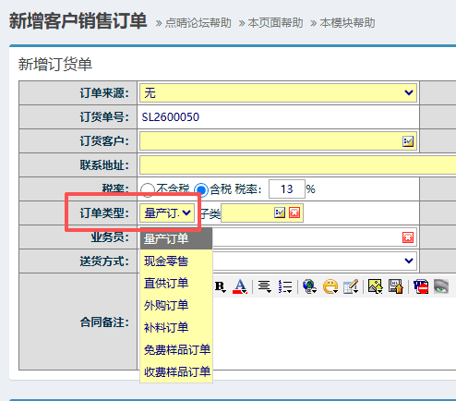Choose 直供订单 order type

176,284
